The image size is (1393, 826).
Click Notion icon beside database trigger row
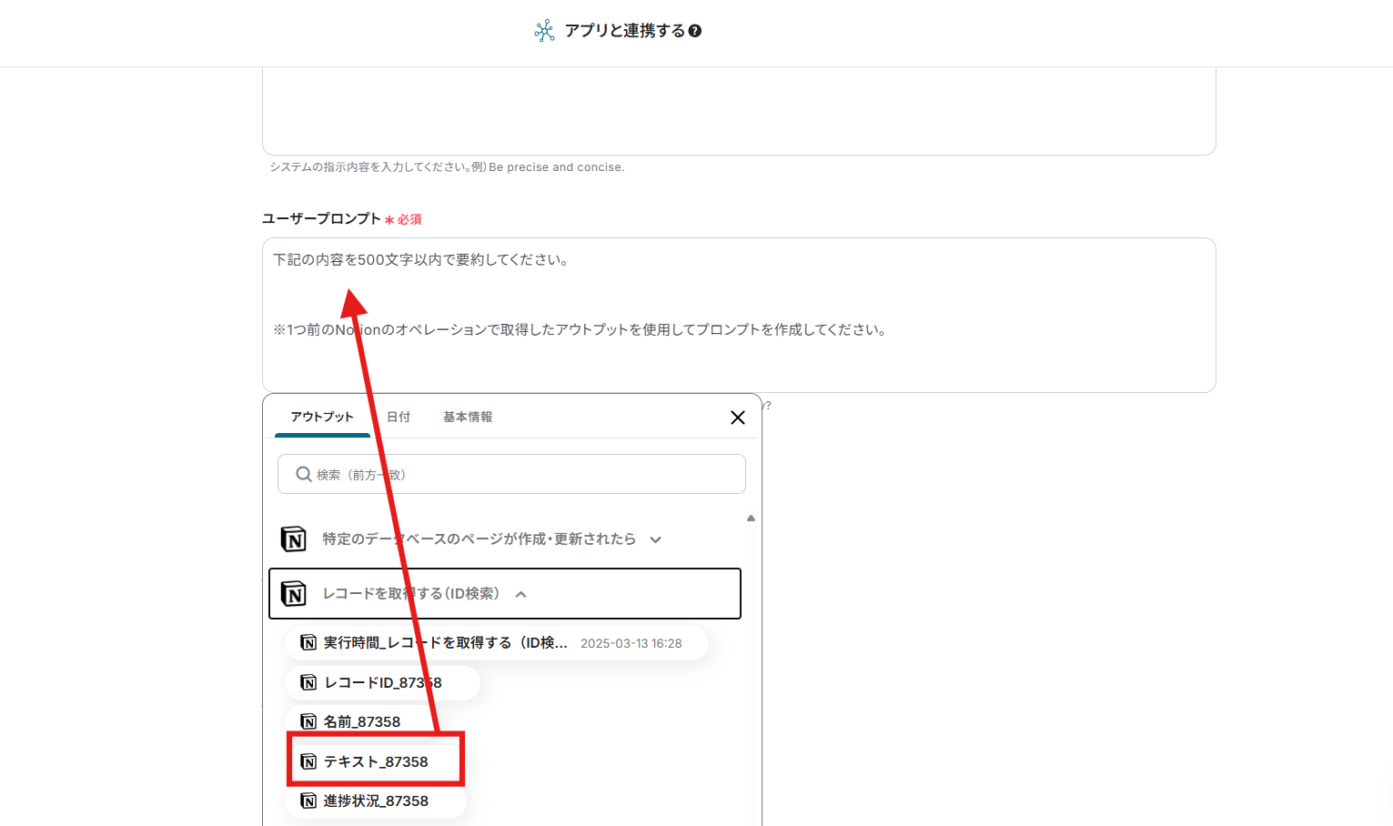293,539
